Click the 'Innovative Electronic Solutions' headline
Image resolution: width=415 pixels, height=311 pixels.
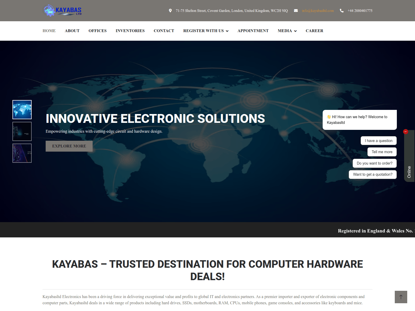pyautogui.click(x=155, y=119)
